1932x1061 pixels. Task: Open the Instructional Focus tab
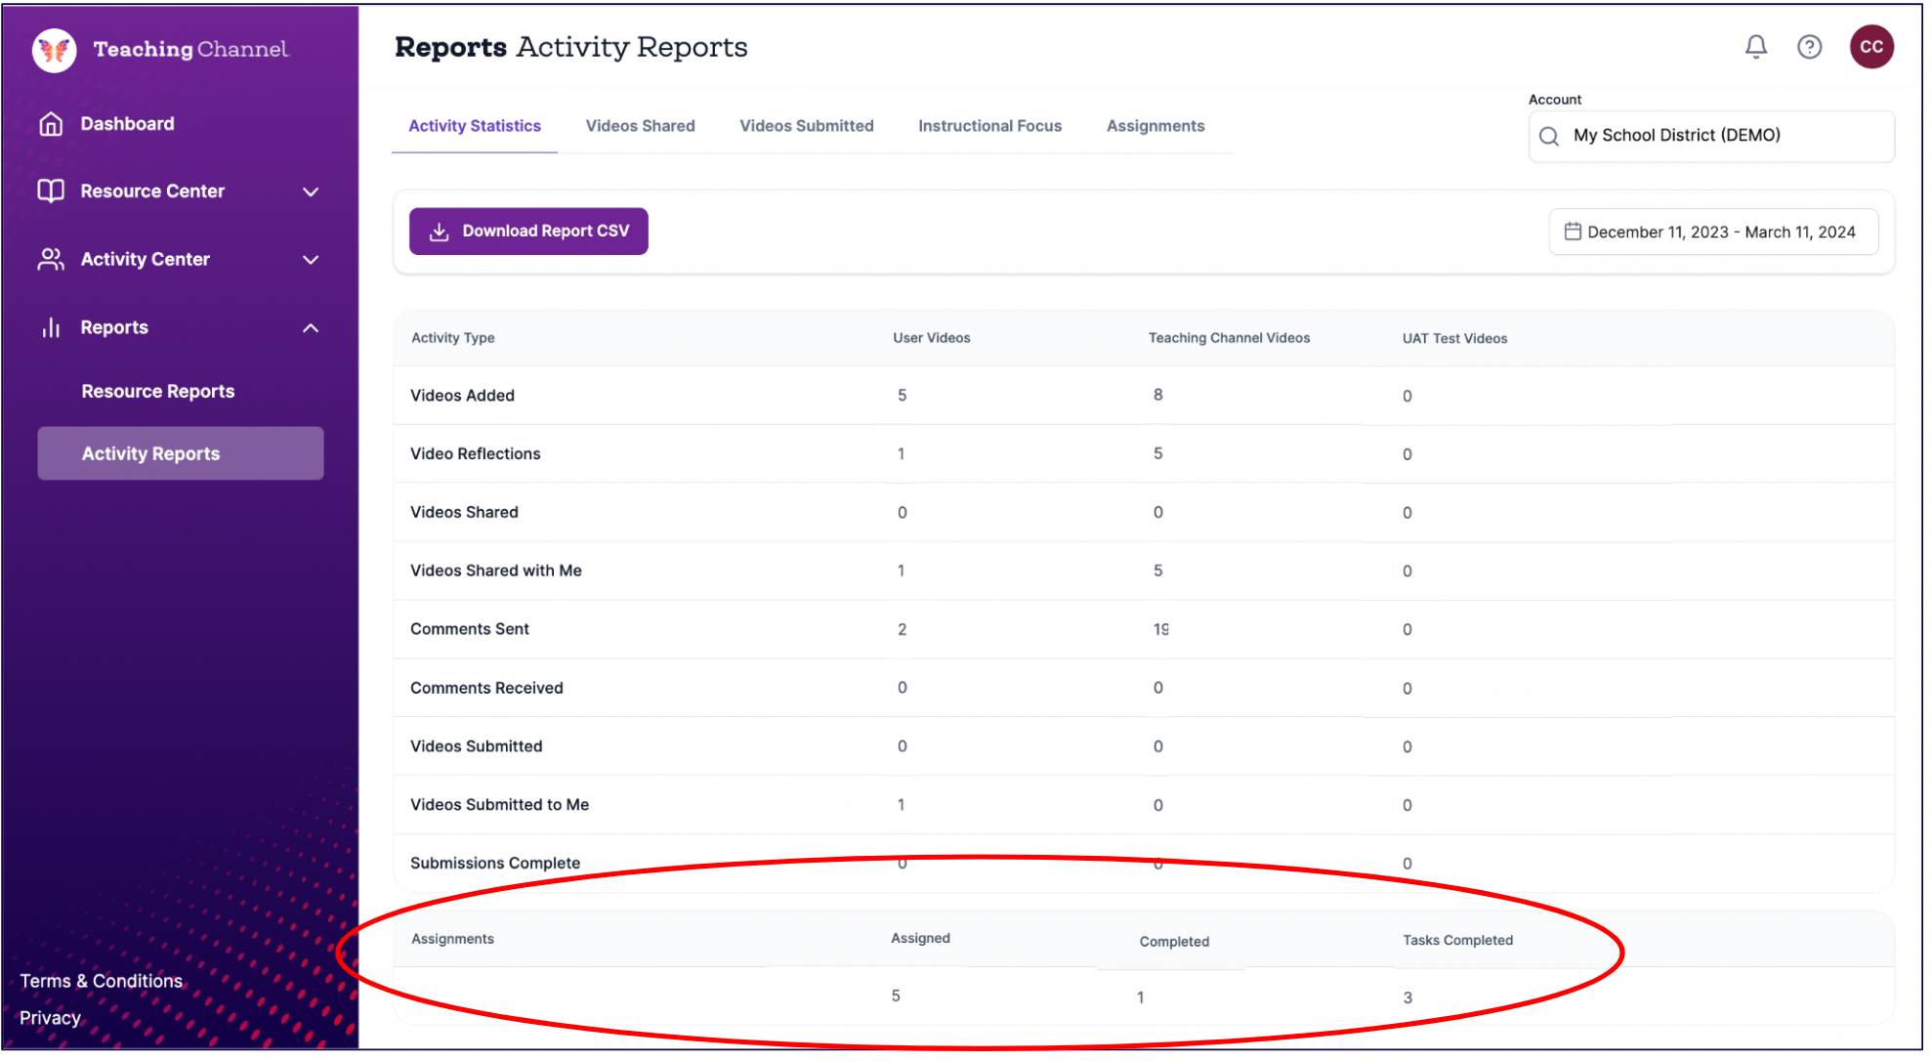pyautogui.click(x=989, y=125)
